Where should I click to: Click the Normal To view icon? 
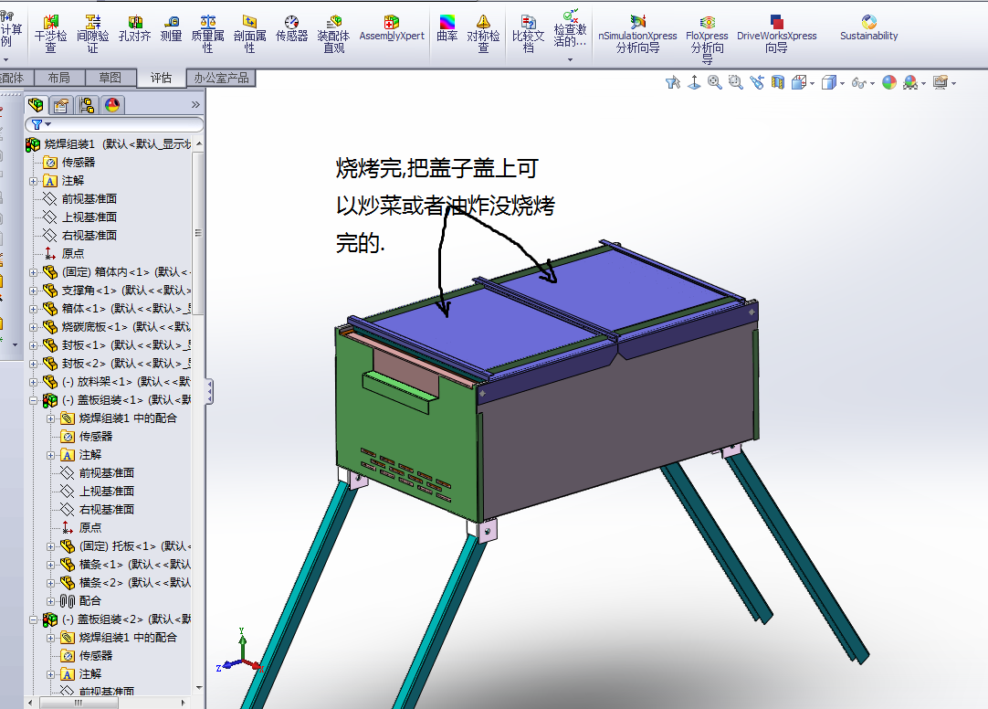[x=694, y=82]
